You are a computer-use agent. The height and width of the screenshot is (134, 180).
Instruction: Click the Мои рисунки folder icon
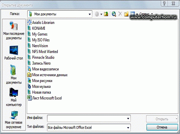[x=29, y=81]
